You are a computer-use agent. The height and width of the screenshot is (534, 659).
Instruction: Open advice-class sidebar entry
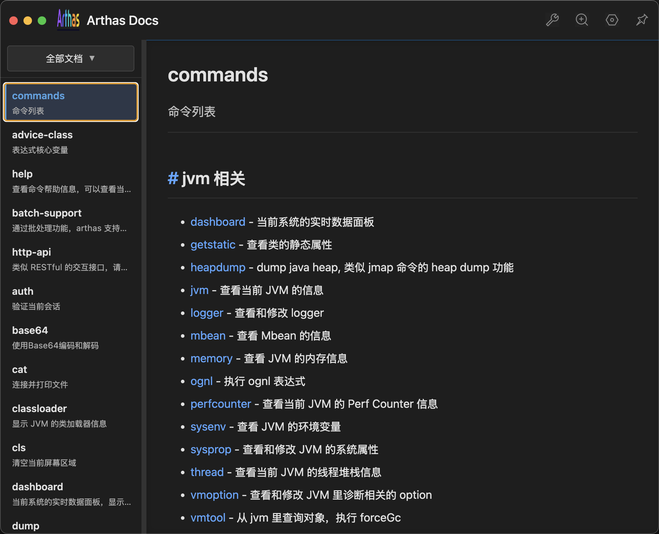point(71,142)
